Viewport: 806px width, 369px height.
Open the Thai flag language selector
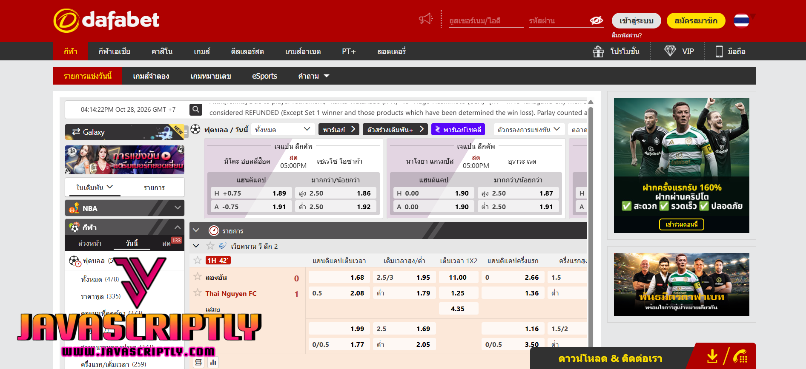pos(741,20)
